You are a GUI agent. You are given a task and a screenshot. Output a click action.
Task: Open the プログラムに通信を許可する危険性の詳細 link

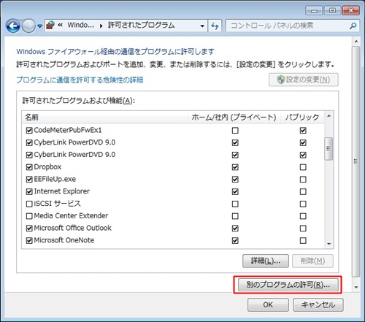[x=80, y=80]
